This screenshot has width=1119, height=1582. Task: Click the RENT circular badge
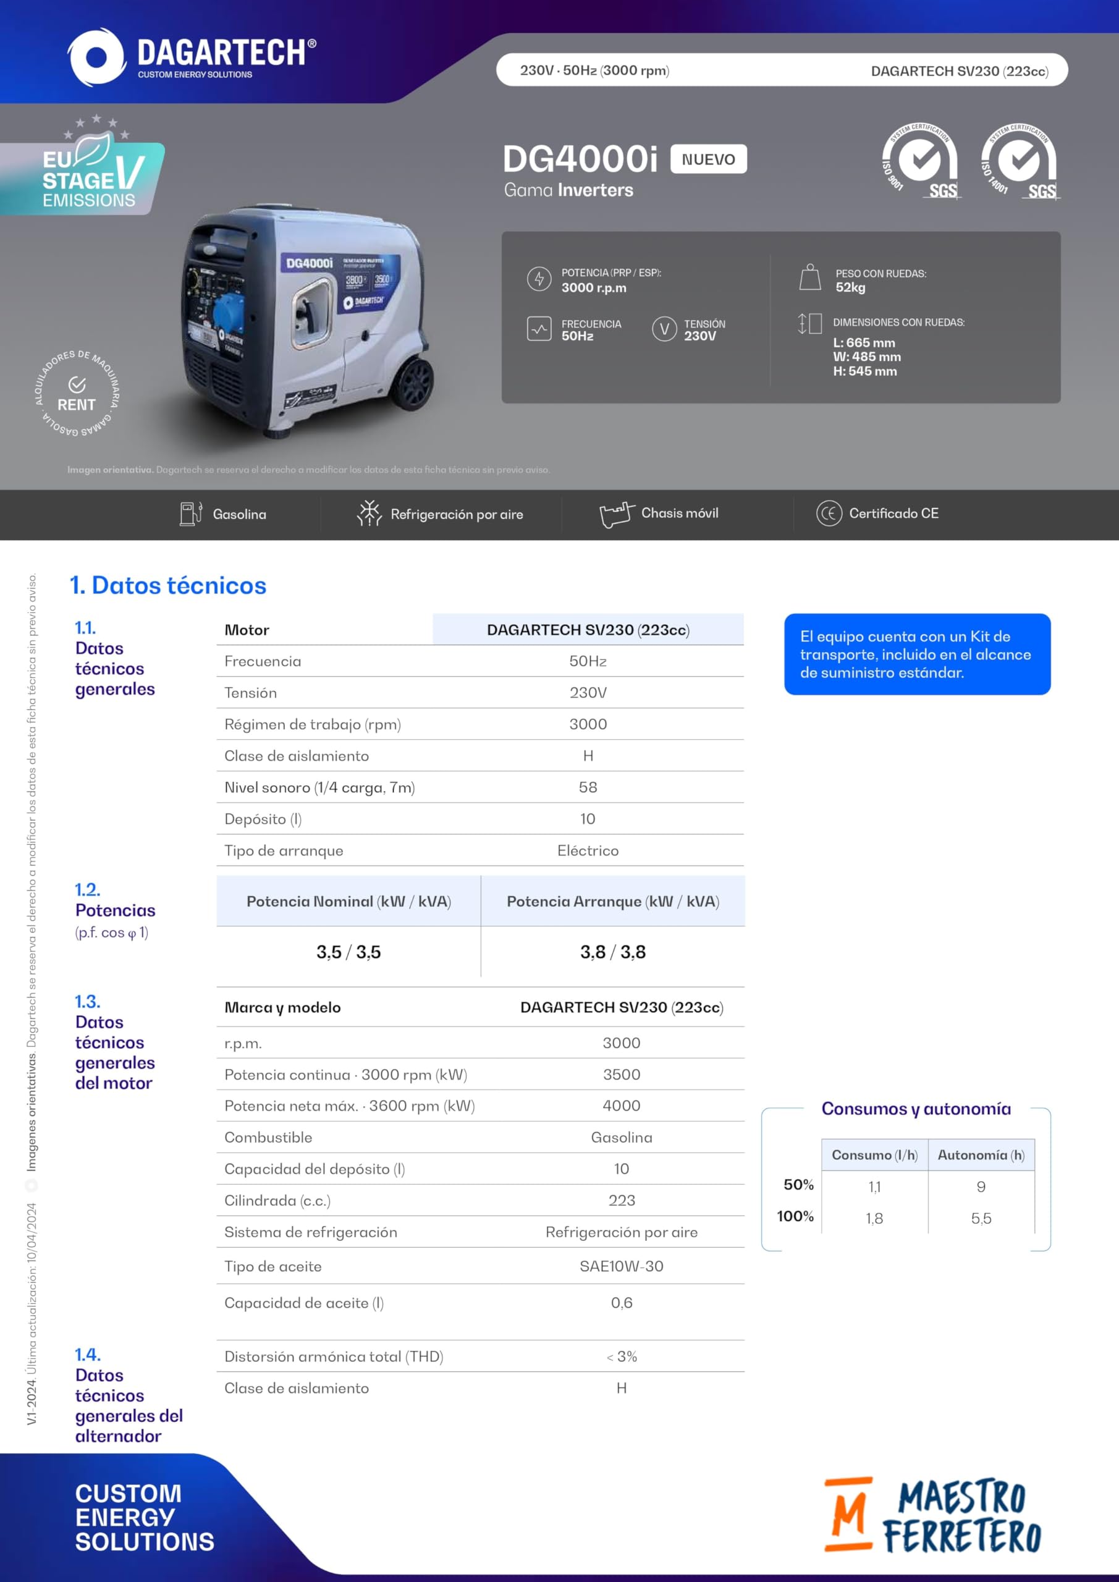pyautogui.click(x=77, y=394)
